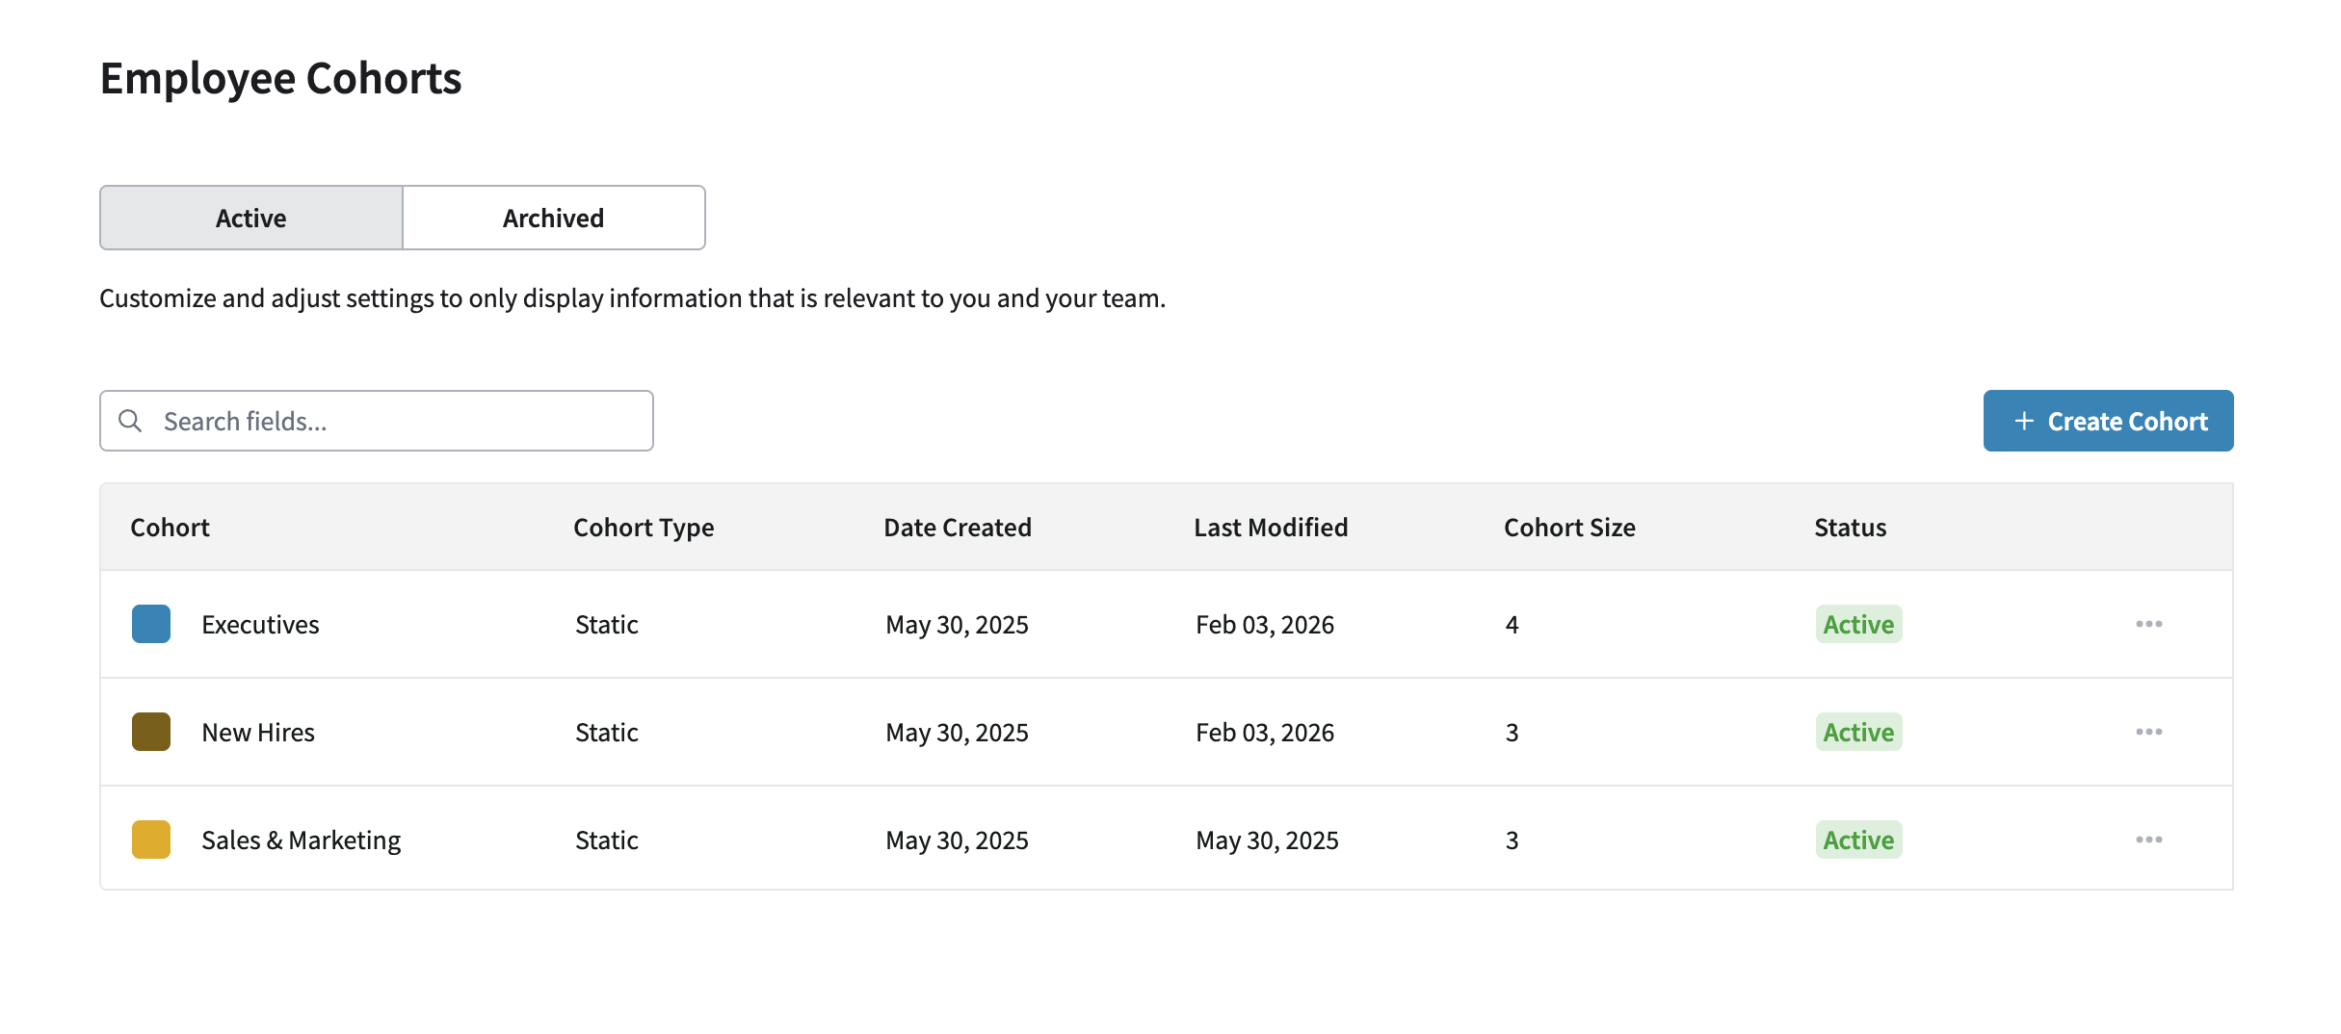This screenshot has height=1034, width=2341.
Task: Focus the Search fields input box
Action: pyautogui.click(x=395, y=421)
